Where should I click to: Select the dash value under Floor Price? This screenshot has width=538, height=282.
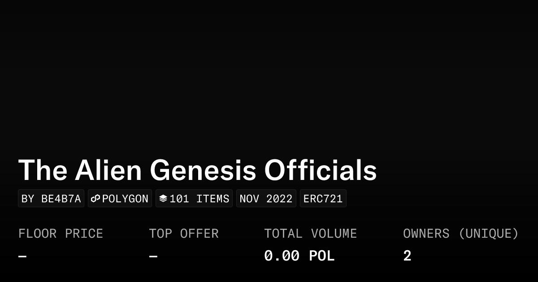[22, 256]
